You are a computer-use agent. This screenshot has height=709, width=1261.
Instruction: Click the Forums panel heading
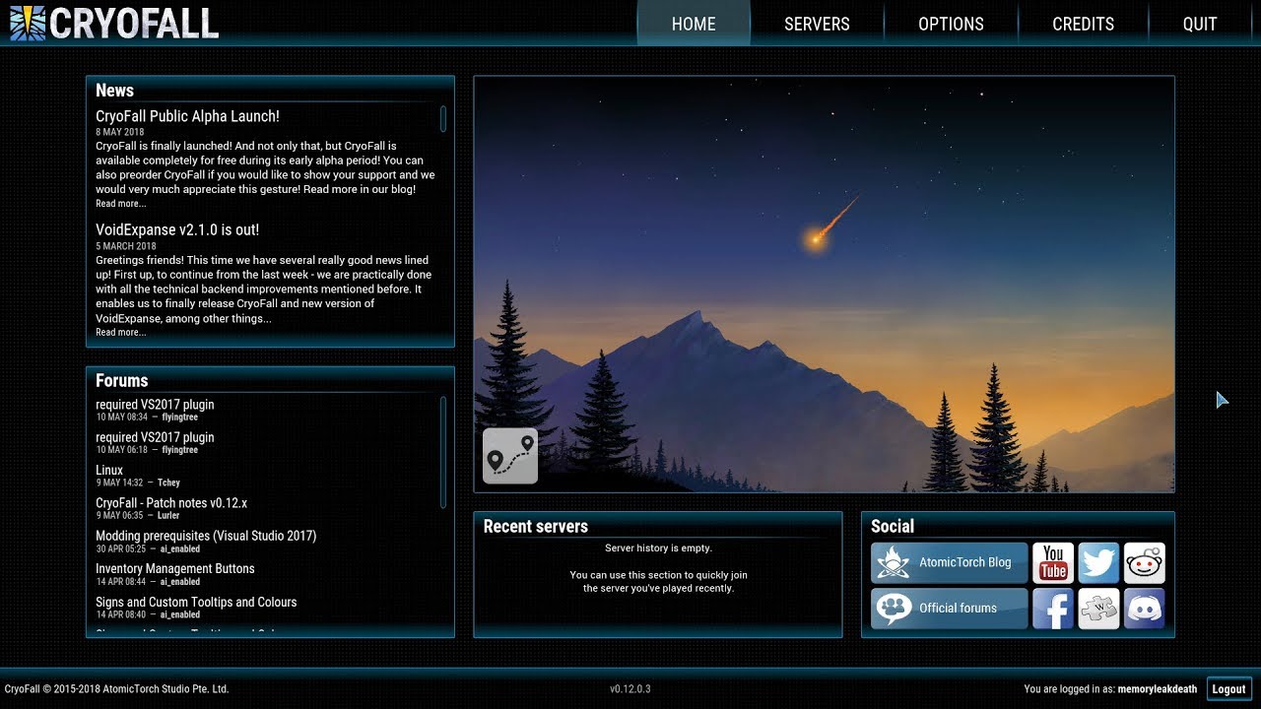(x=121, y=381)
